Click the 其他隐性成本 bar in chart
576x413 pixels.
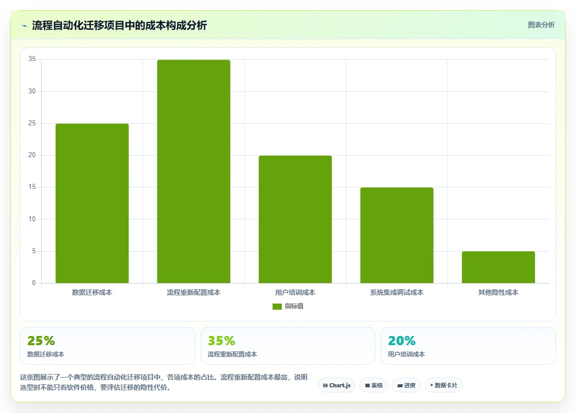pos(498,267)
